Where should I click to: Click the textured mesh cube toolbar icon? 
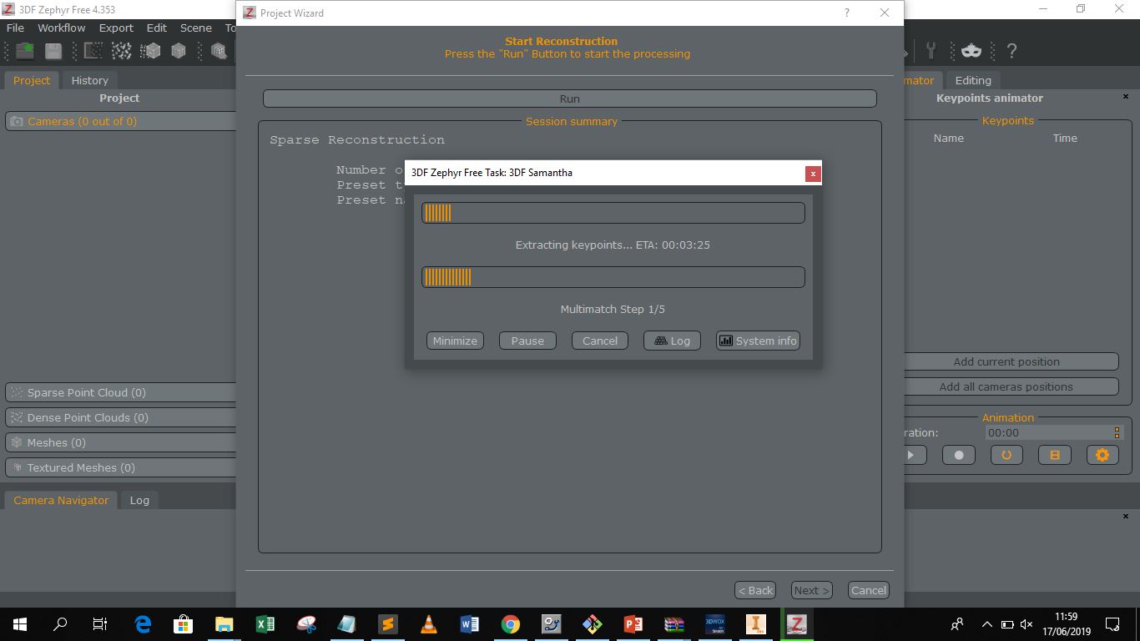point(179,51)
